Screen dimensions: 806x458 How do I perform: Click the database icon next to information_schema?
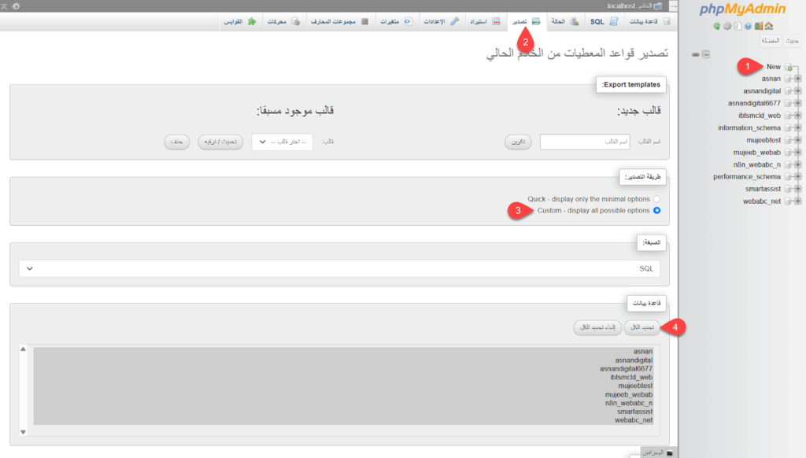tap(787, 128)
